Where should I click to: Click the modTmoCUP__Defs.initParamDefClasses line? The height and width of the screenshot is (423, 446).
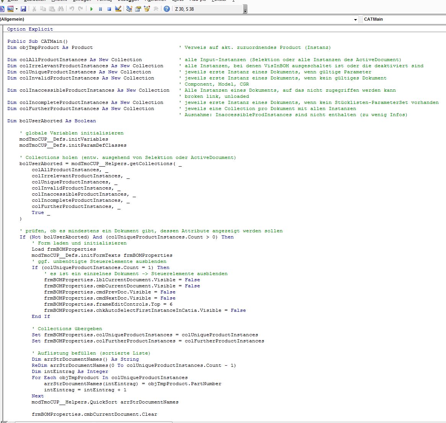73,145
